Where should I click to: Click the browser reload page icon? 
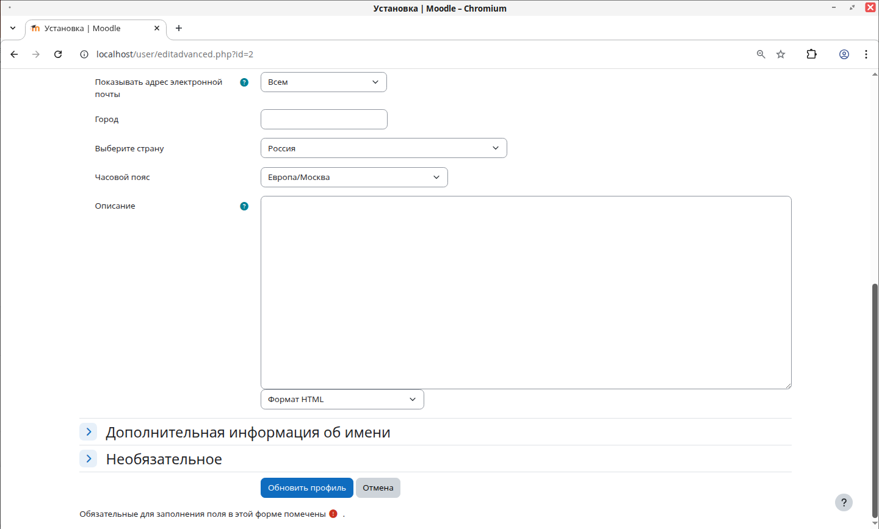(x=58, y=54)
